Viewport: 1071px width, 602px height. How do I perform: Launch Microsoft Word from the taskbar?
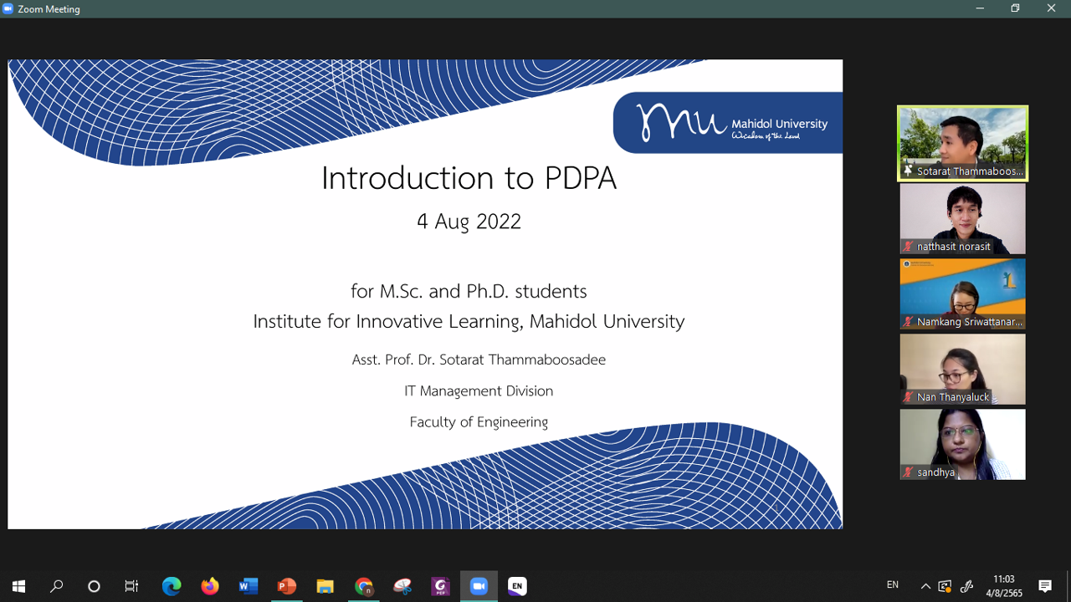click(x=249, y=586)
